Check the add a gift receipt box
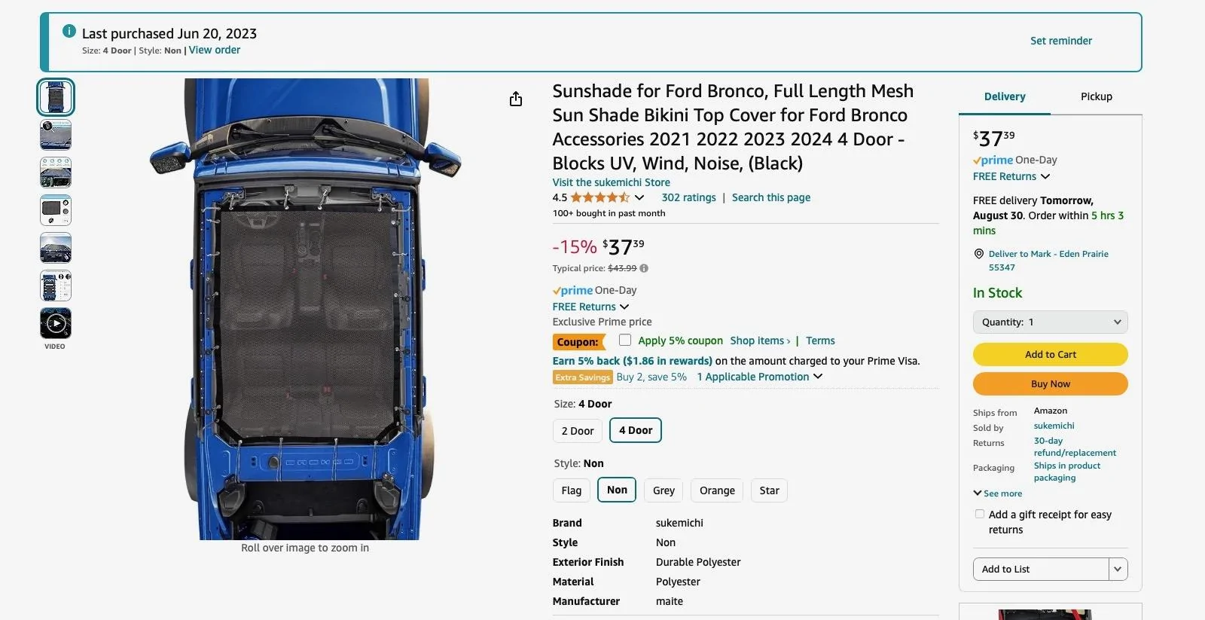 coord(980,514)
